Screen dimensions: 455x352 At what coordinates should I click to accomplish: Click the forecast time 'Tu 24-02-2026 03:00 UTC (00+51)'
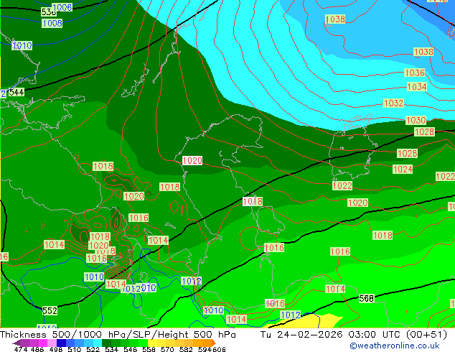pyautogui.click(x=354, y=335)
